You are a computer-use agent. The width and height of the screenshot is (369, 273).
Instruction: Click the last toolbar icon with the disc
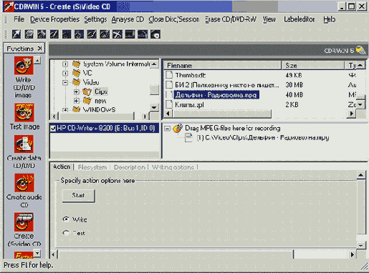(155, 34)
